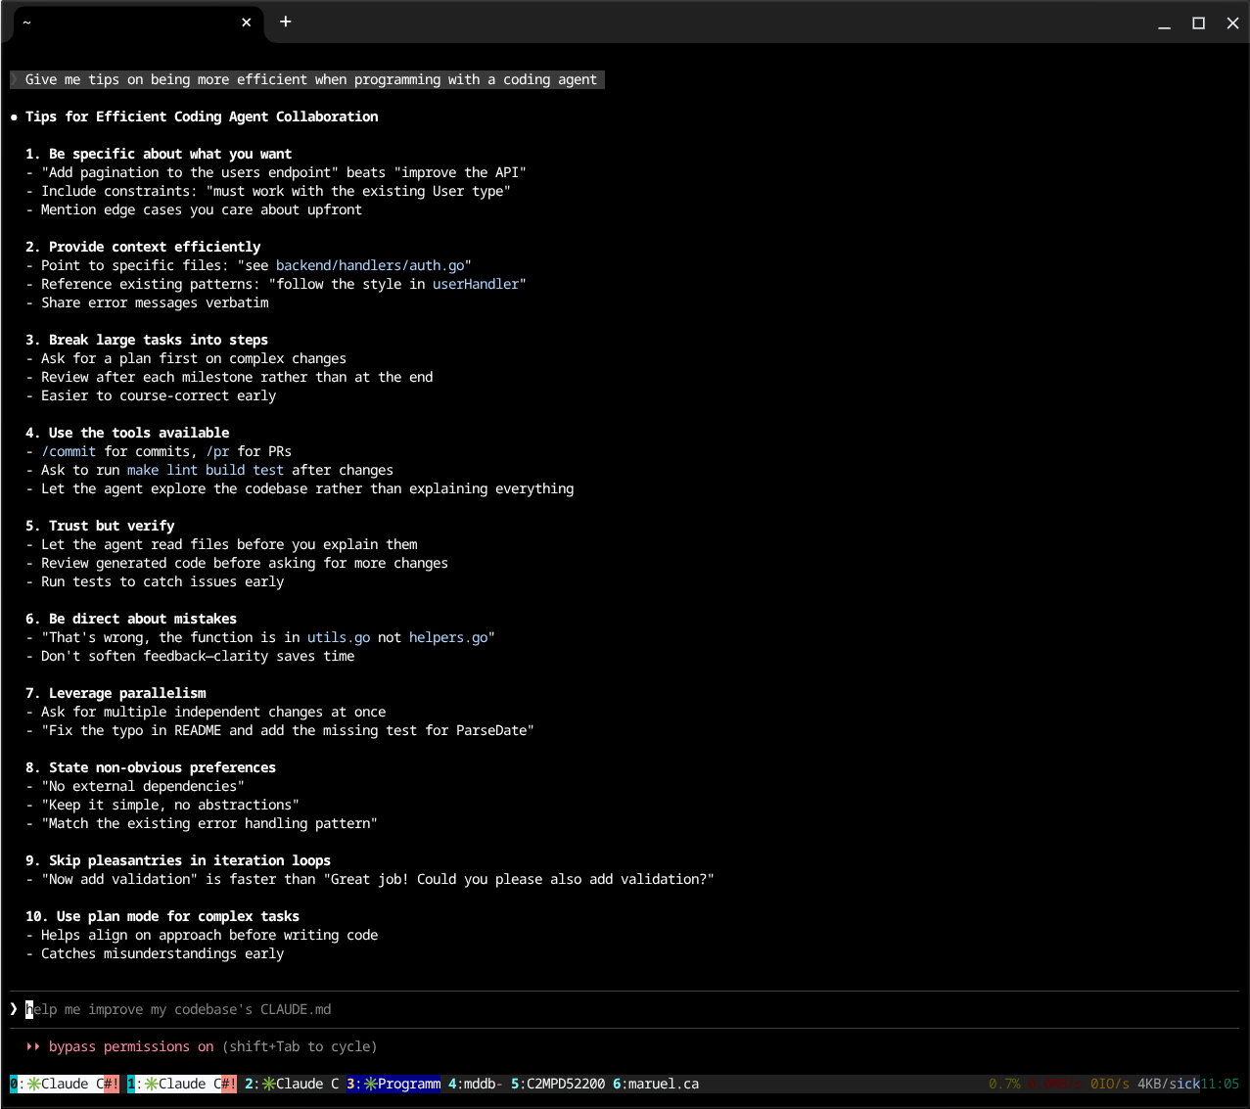Close the ~ terminal tab

(x=247, y=22)
